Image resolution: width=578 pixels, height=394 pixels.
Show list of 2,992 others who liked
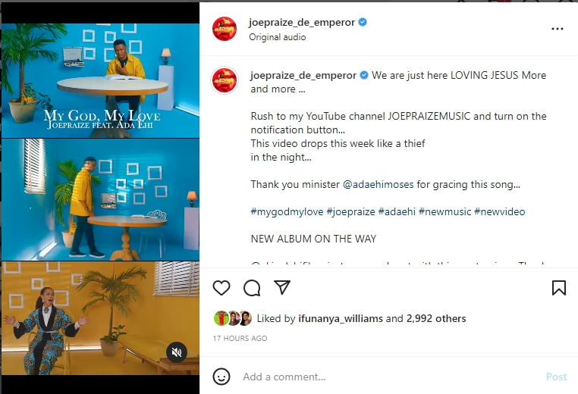point(436,318)
